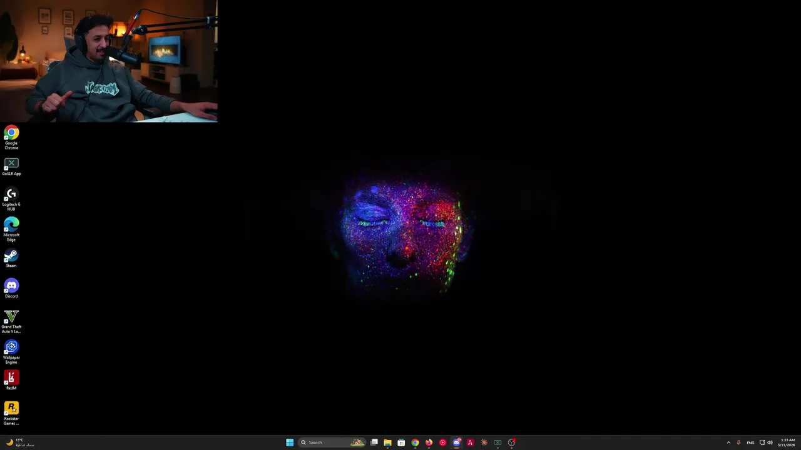The width and height of the screenshot is (801, 450).
Task: Open the orange starburst app in taskbar
Action: coord(484,442)
